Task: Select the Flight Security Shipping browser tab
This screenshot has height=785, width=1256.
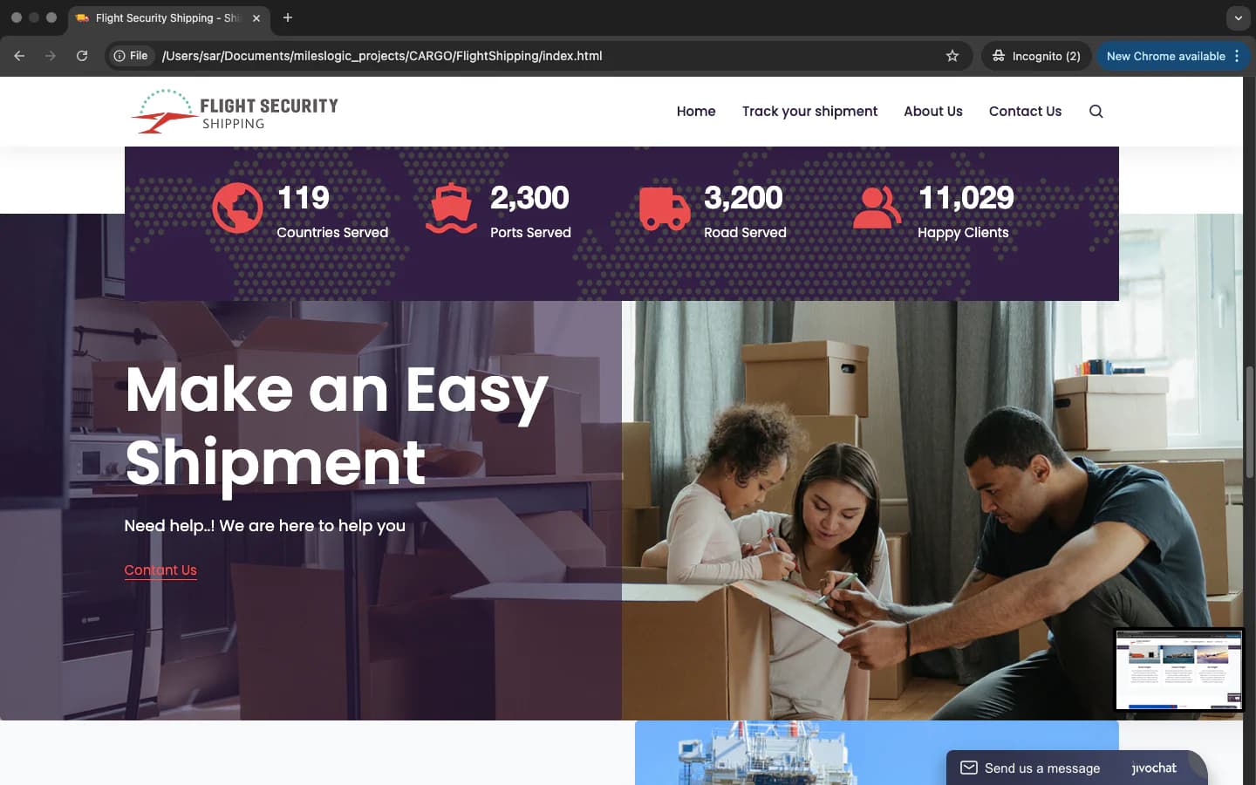Action: pos(169,17)
